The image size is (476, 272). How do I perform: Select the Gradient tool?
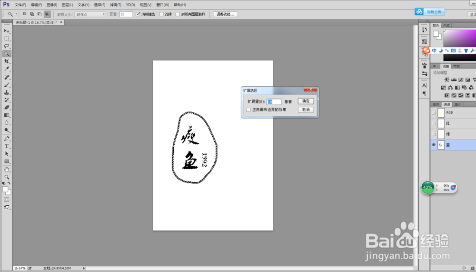(7, 115)
